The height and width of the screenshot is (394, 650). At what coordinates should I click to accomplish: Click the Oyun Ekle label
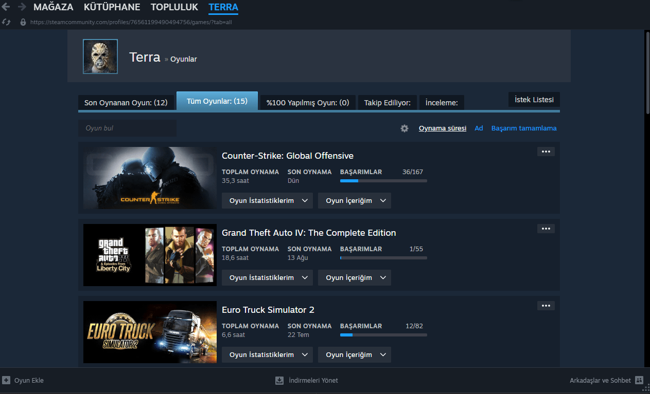coord(29,381)
